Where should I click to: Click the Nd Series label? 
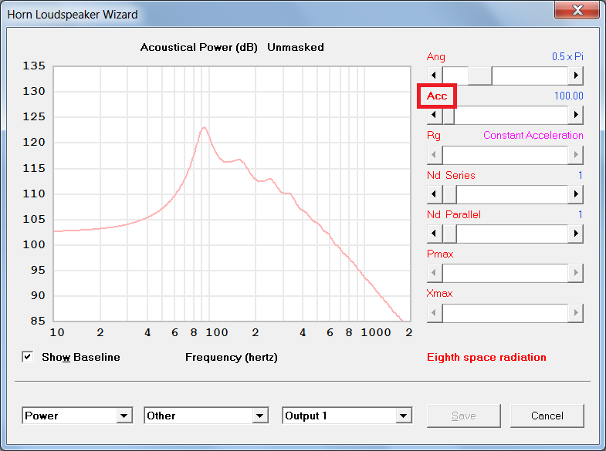tap(451, 175)
